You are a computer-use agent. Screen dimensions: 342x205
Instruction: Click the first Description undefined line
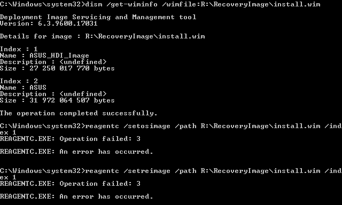click(x=53, y=62)
